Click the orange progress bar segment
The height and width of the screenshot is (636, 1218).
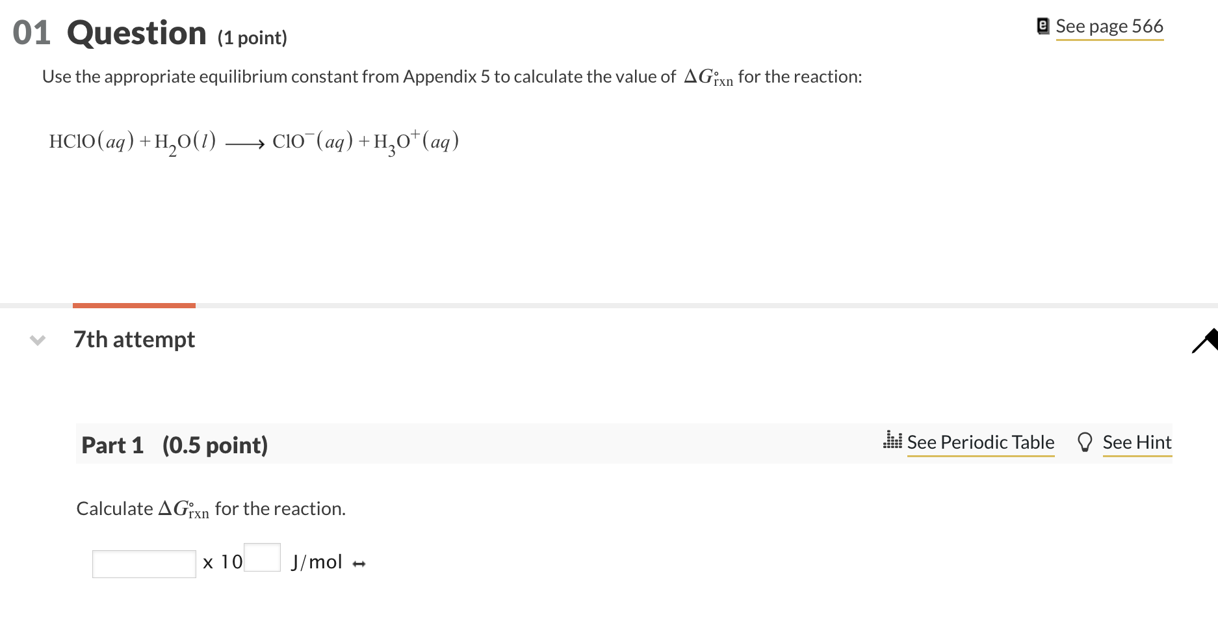point(134,307)
